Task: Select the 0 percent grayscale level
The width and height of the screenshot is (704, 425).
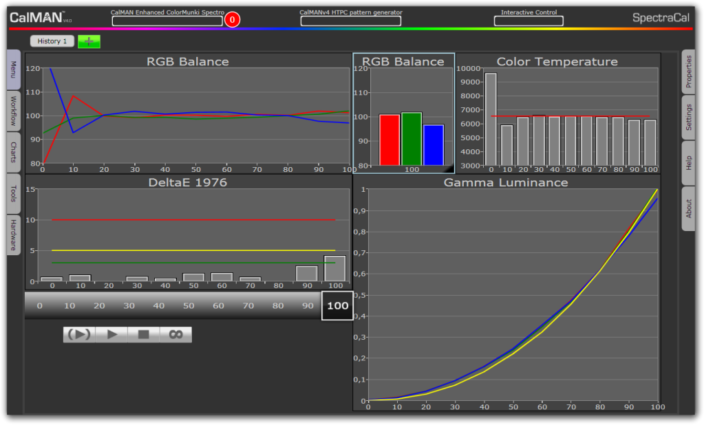Action: (x=39, y=305)
